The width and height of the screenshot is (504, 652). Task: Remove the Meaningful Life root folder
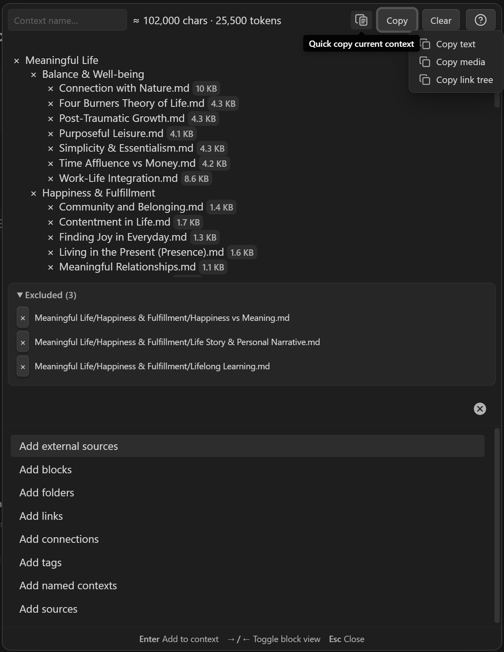(17, 61)
